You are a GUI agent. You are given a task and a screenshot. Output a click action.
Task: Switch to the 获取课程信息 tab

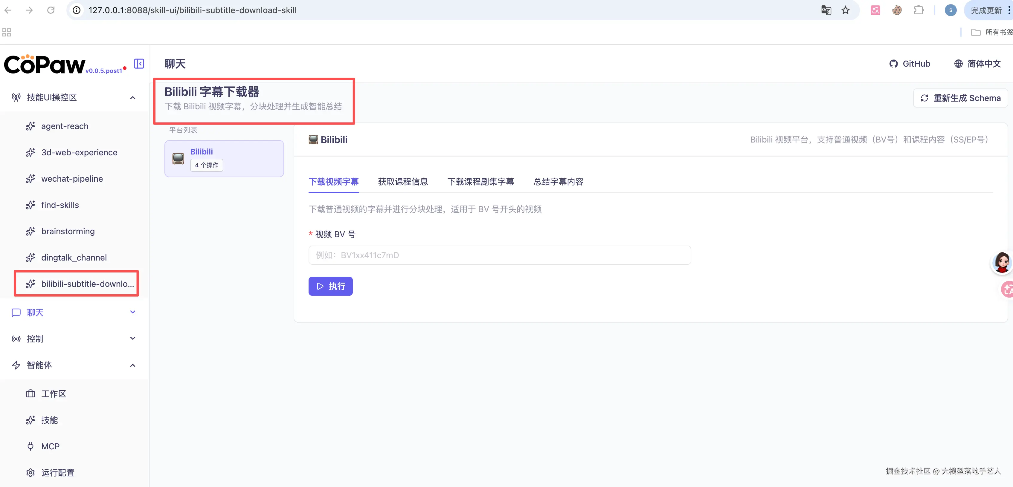403,182
